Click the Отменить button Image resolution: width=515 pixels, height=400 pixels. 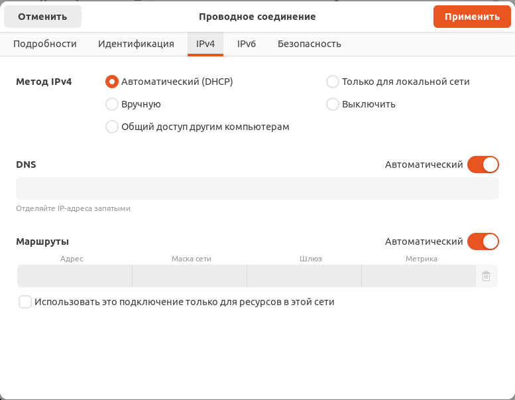42,17
